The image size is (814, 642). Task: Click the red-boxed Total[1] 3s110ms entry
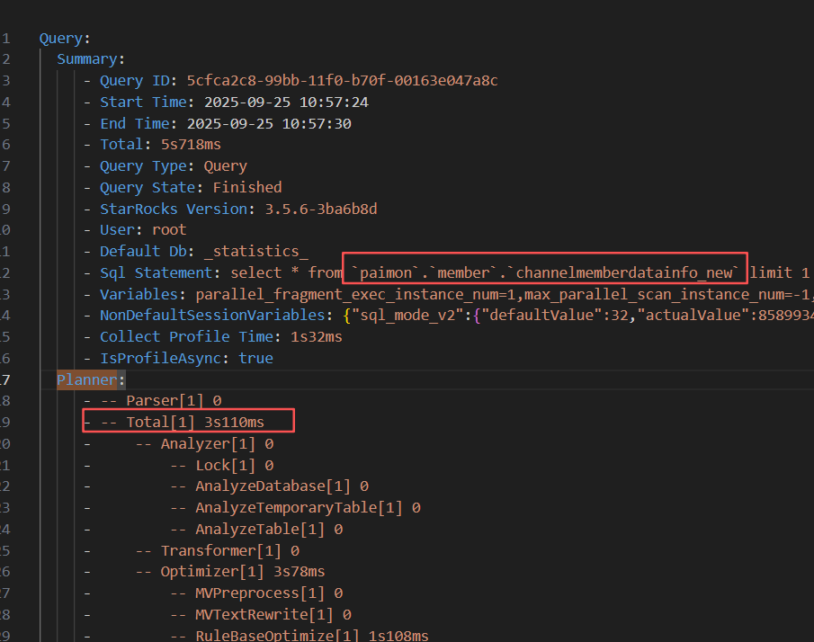pos(195,422)
